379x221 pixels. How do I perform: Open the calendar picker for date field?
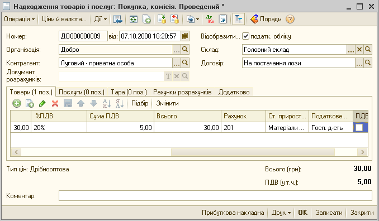click(x=185, y=36)
